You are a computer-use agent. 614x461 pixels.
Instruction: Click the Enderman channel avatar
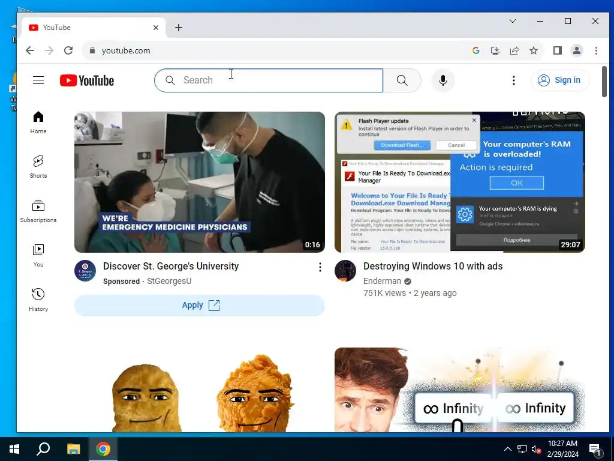345,271
